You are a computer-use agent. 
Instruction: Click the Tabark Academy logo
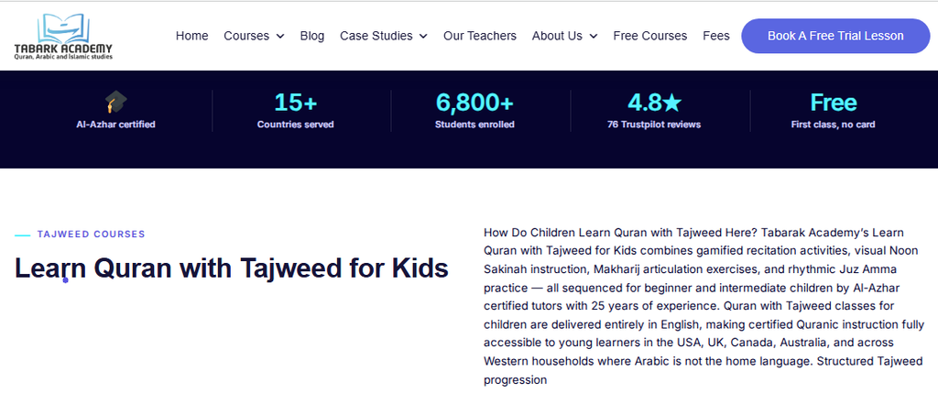pyautogui.click(x=63, y=36)
